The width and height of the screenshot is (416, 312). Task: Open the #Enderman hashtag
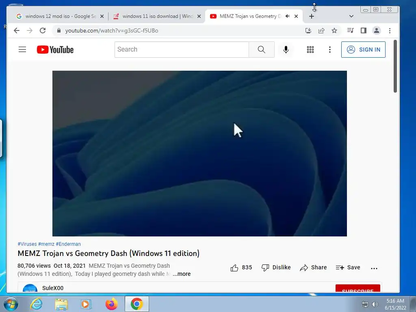point(68,244)
